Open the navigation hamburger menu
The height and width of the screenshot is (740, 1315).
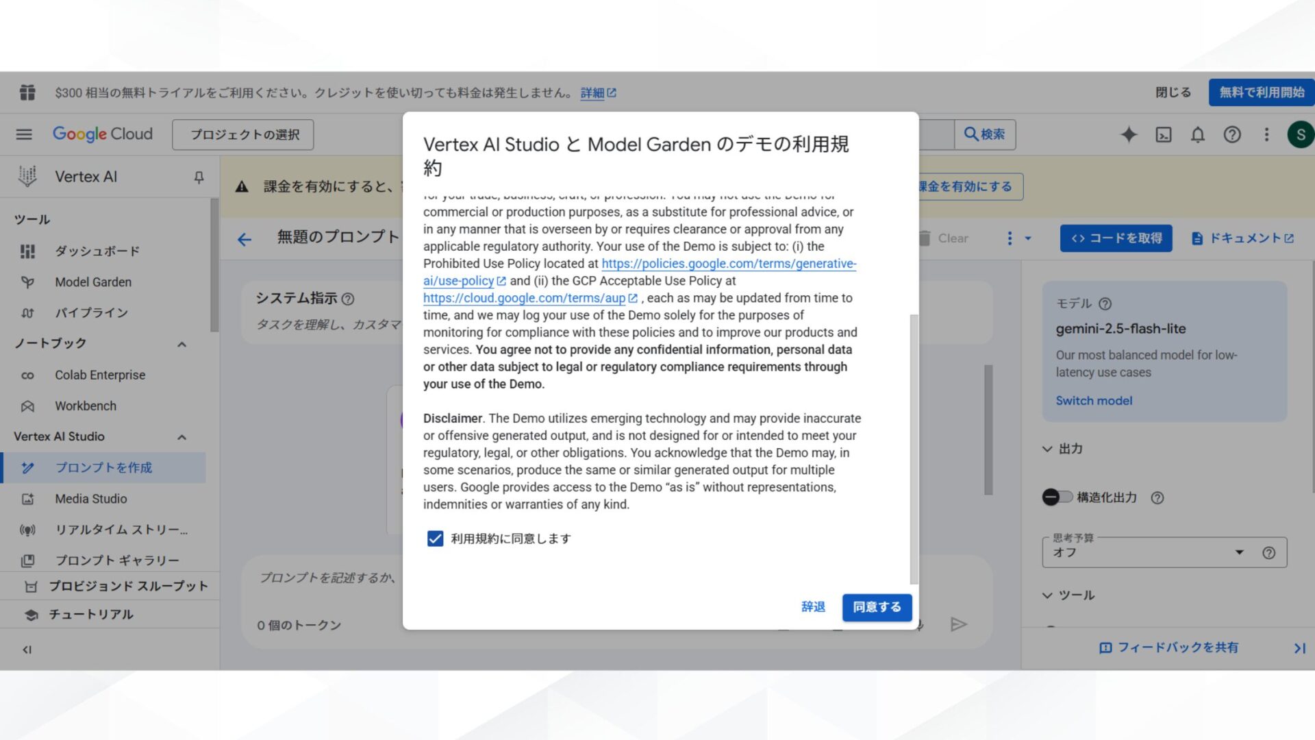click(x=25, y=134)
